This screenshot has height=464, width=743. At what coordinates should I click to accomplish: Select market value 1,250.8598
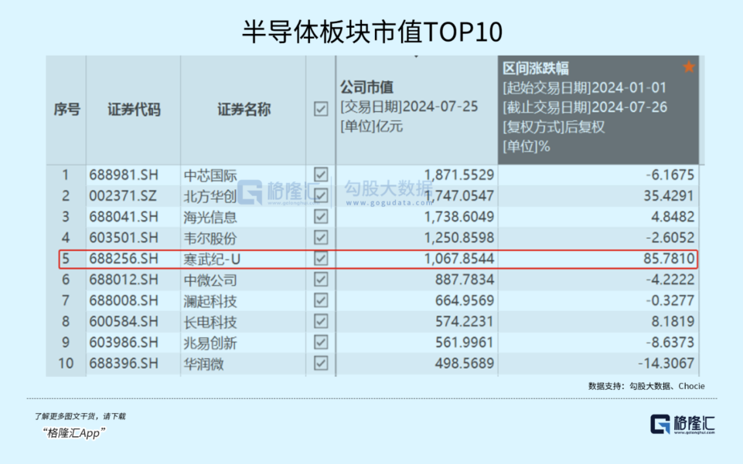click(458, 238)
